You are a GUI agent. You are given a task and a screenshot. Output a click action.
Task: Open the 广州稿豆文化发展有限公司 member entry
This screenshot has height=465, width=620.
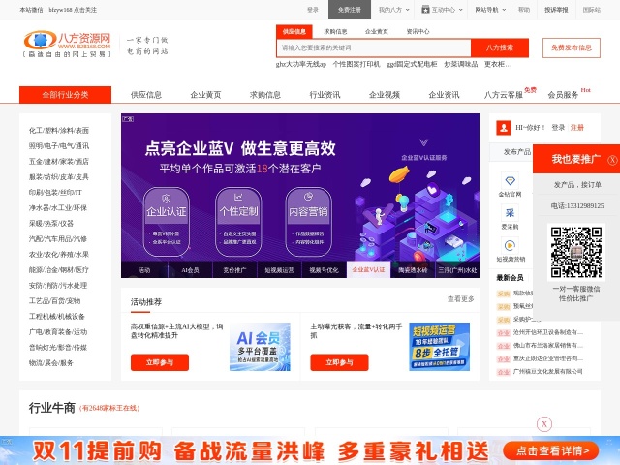click(x=547, y=372)
